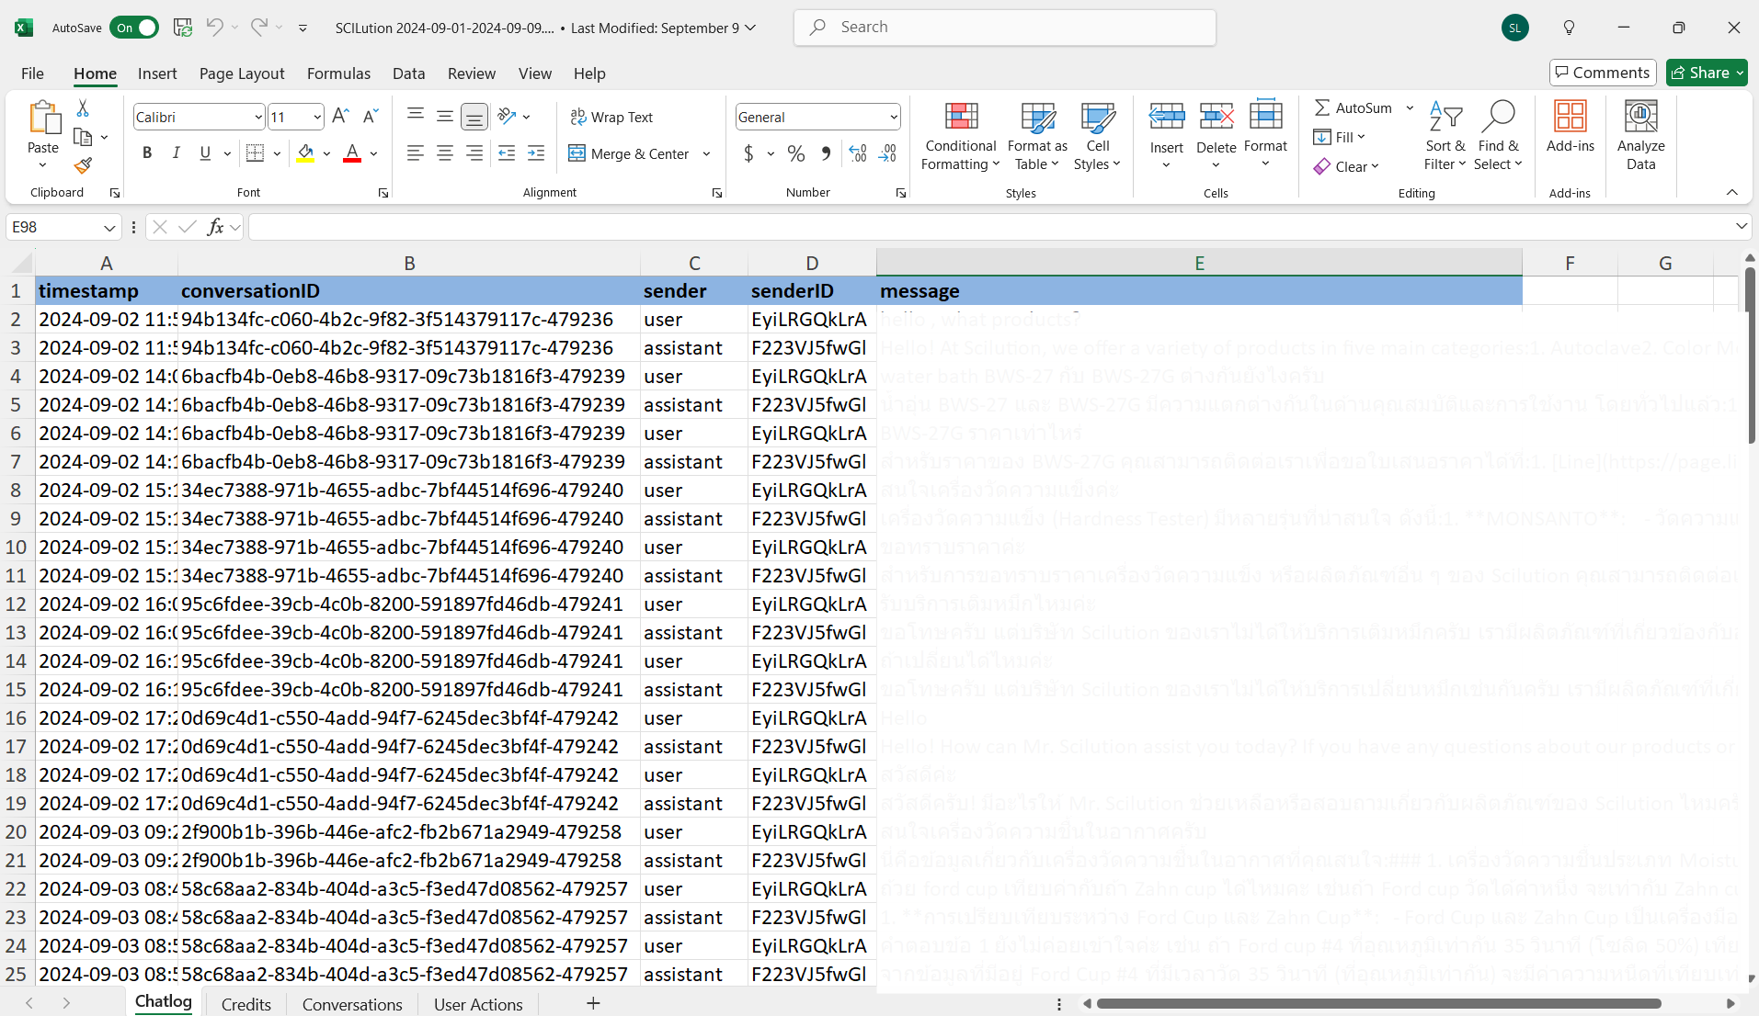Click the Undo arrow icon
Screen dimensions: 1759x1016
click(x=215, y=28)
